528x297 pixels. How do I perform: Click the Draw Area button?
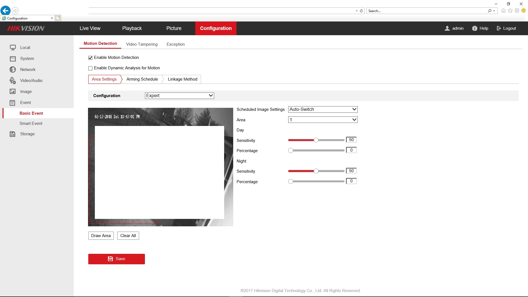tap(101, 236)
